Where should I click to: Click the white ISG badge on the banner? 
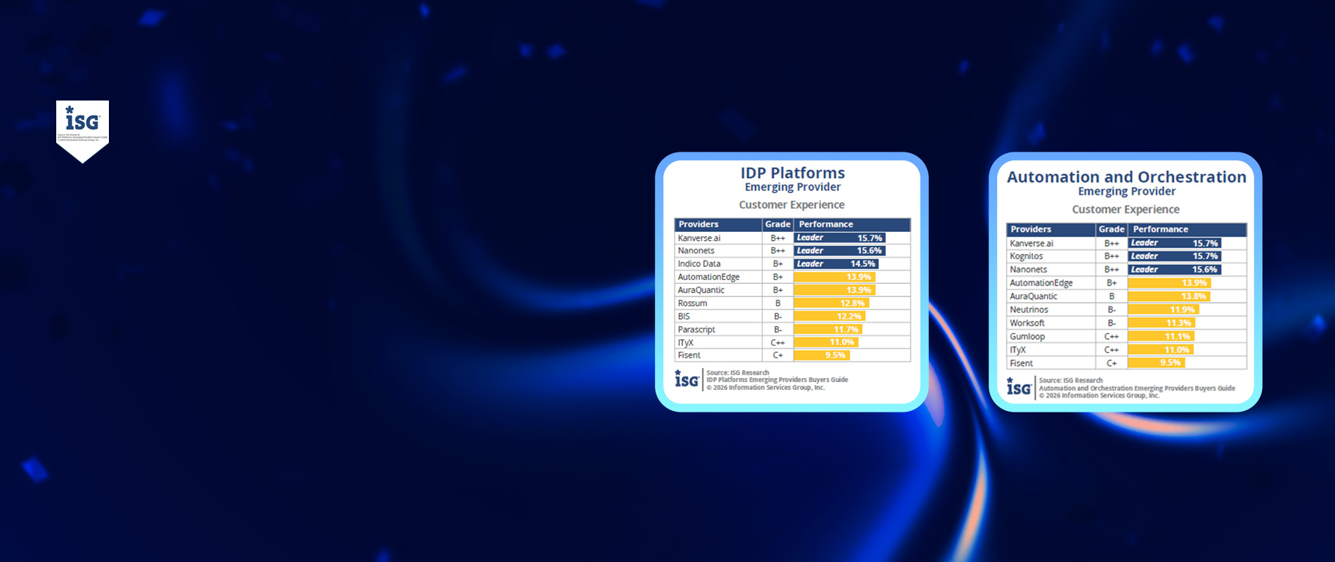pyautogui.click(x=82, y=131)
